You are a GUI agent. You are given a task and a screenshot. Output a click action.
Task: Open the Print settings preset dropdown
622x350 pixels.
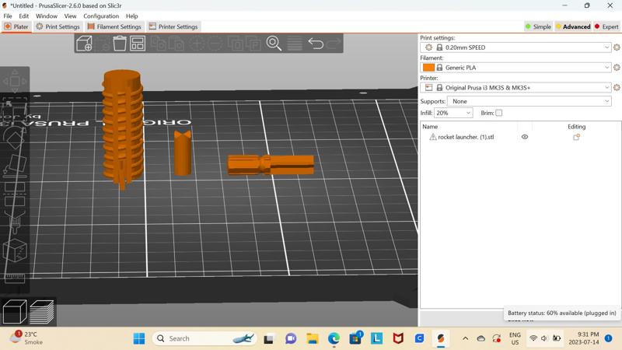(x=515, y=47)
